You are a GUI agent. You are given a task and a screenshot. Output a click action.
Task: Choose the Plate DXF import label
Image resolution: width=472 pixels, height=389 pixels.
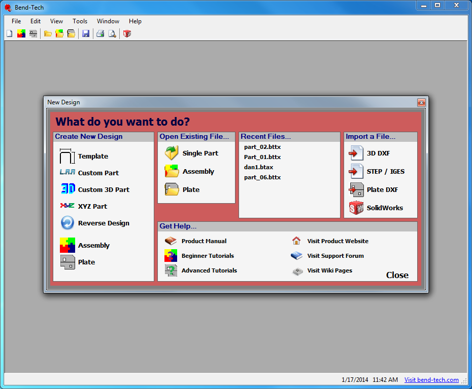(382, 190)
